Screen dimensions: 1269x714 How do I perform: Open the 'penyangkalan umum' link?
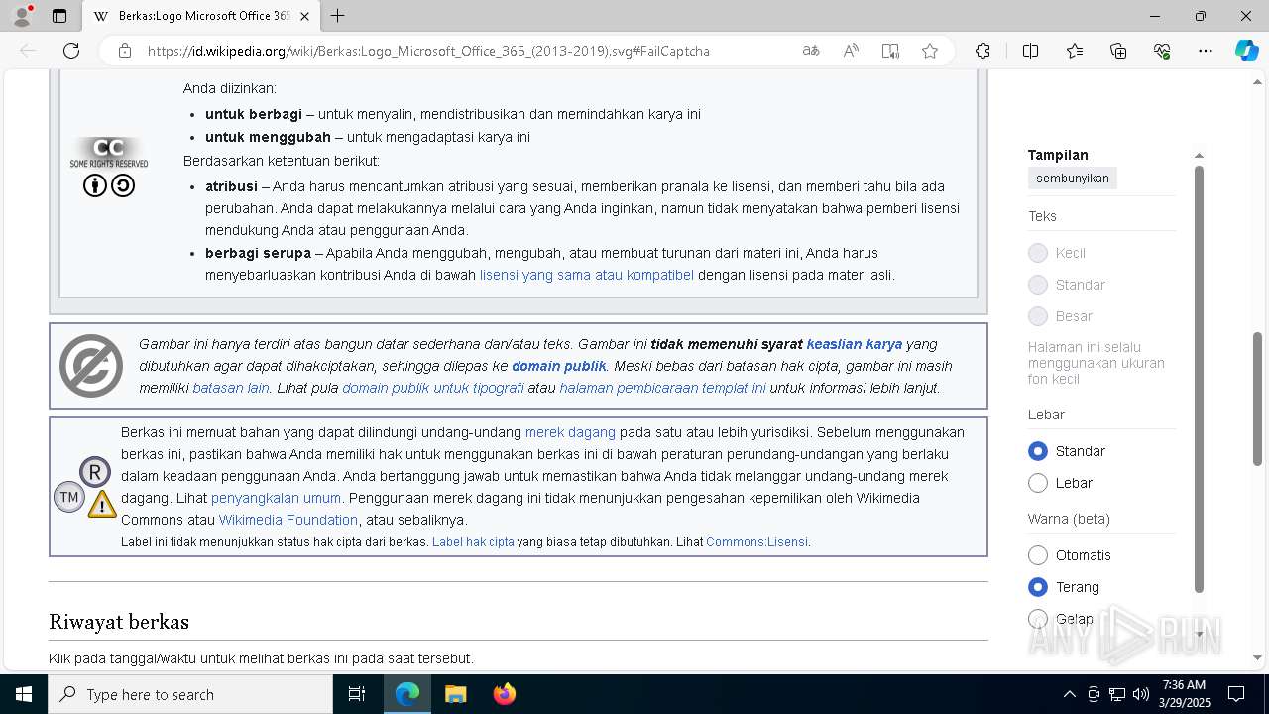[x=276, y=498]
